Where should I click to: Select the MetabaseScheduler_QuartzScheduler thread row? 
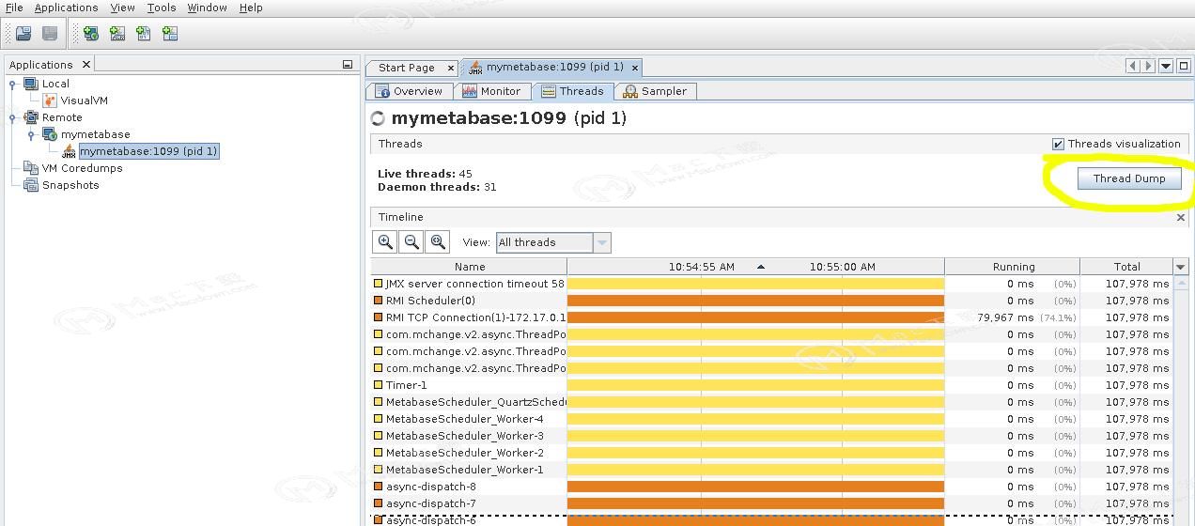(772, 402)
